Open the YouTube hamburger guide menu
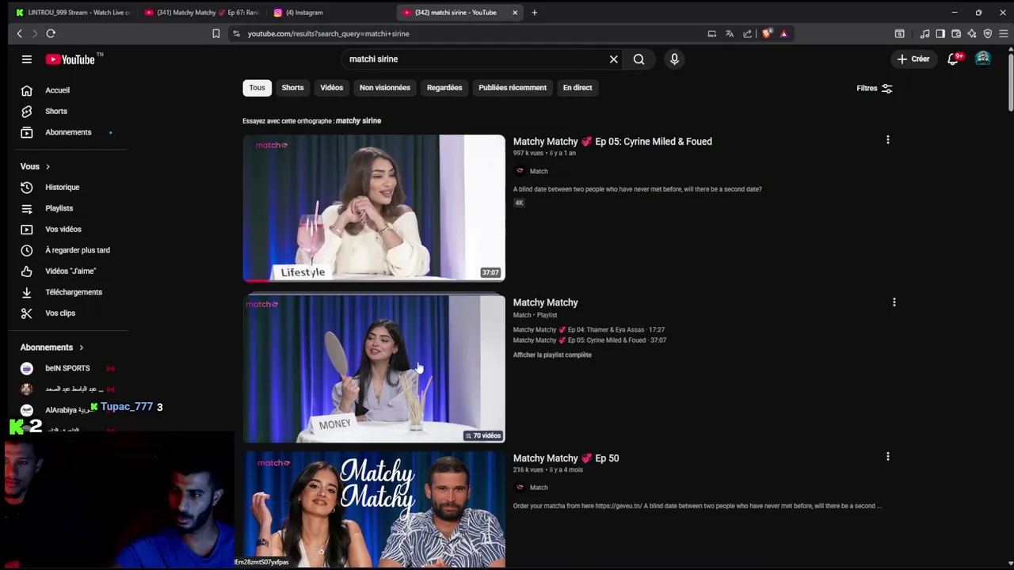The image size is (1014, 570). coord(26,59)
